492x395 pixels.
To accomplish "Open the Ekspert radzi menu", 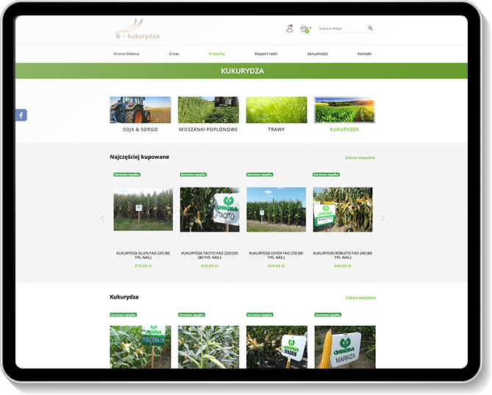I will (266, 54).
